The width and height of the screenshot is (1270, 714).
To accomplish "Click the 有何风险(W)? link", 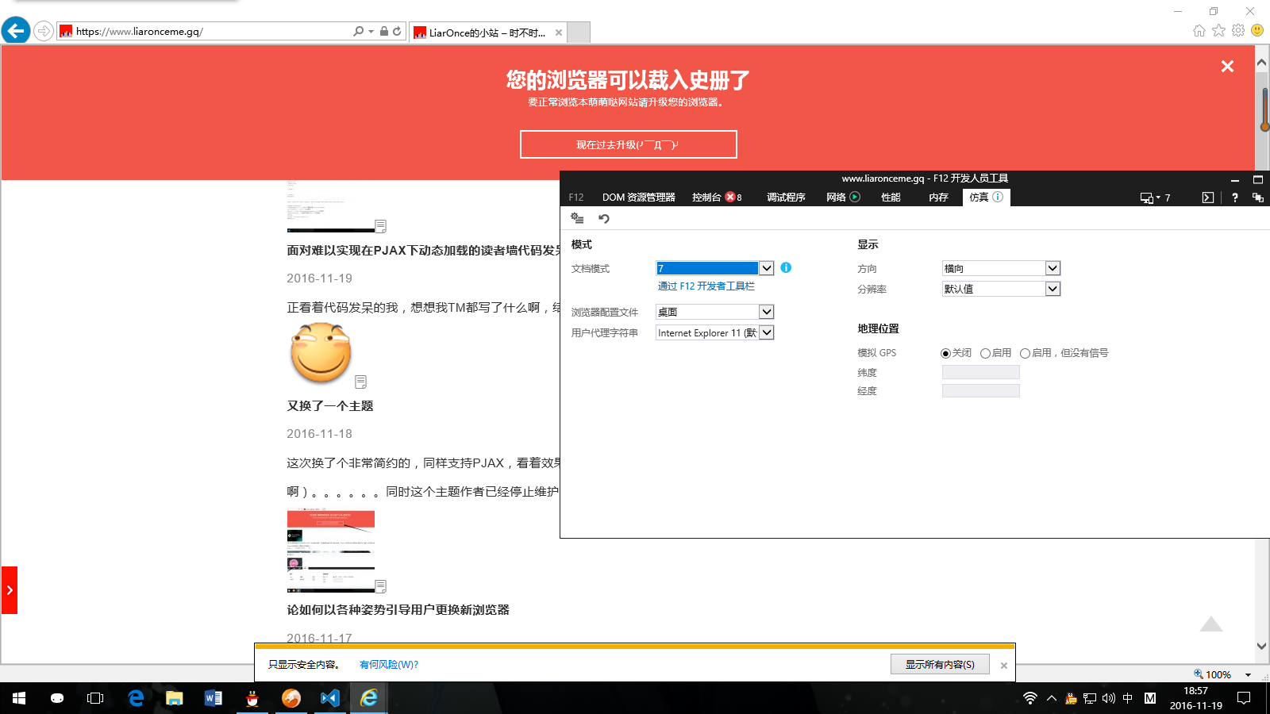I will (x=389, y=665).
